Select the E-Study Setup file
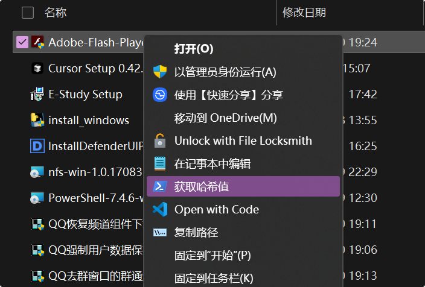The height and width of the screenshot is (287, 425). tap(85, 94)
